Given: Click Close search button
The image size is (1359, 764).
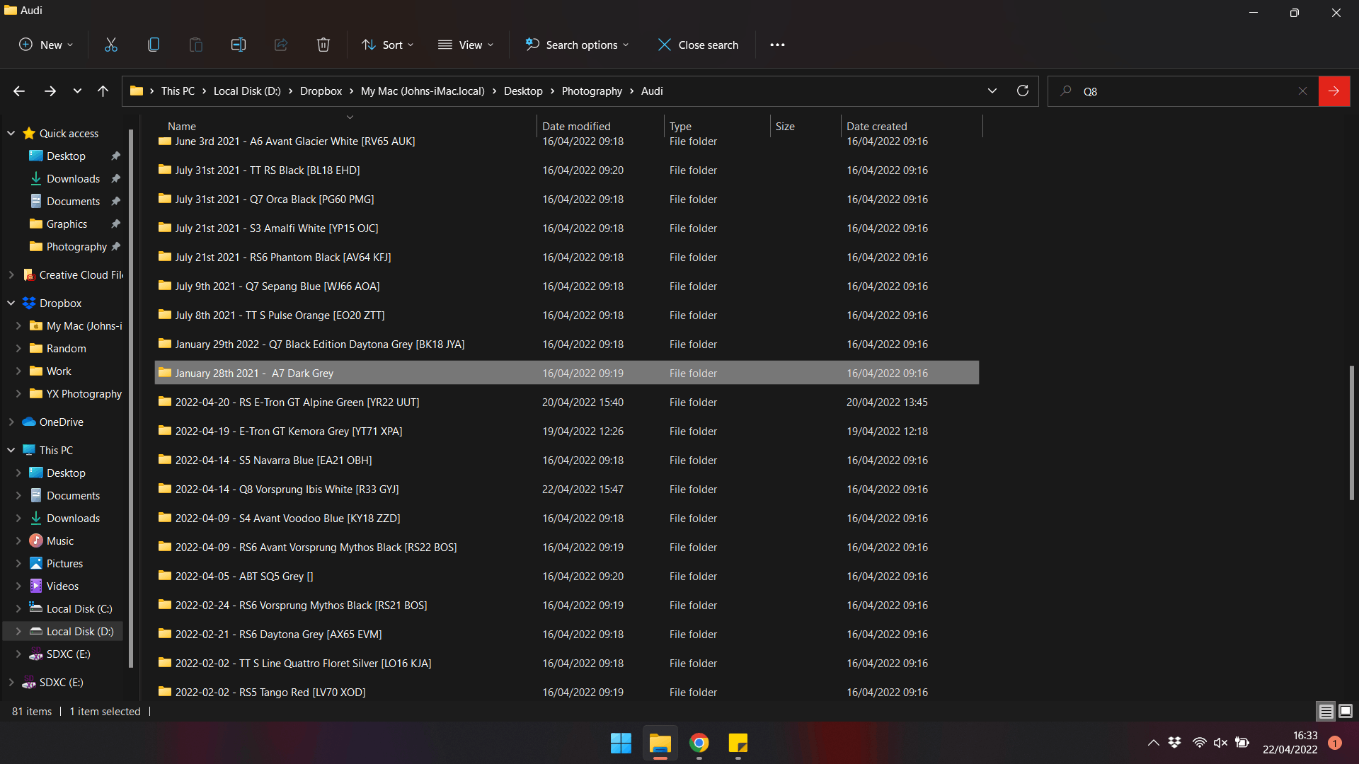Looking at the screenshot, I should pyautogui.click(x=698, y=45).
